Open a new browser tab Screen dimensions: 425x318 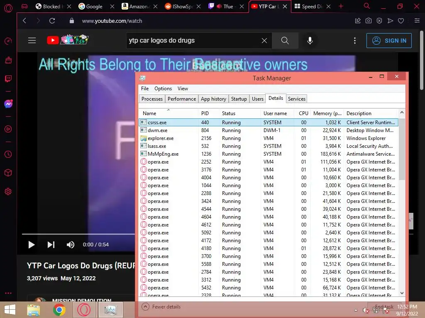click(x=341, y=6)
